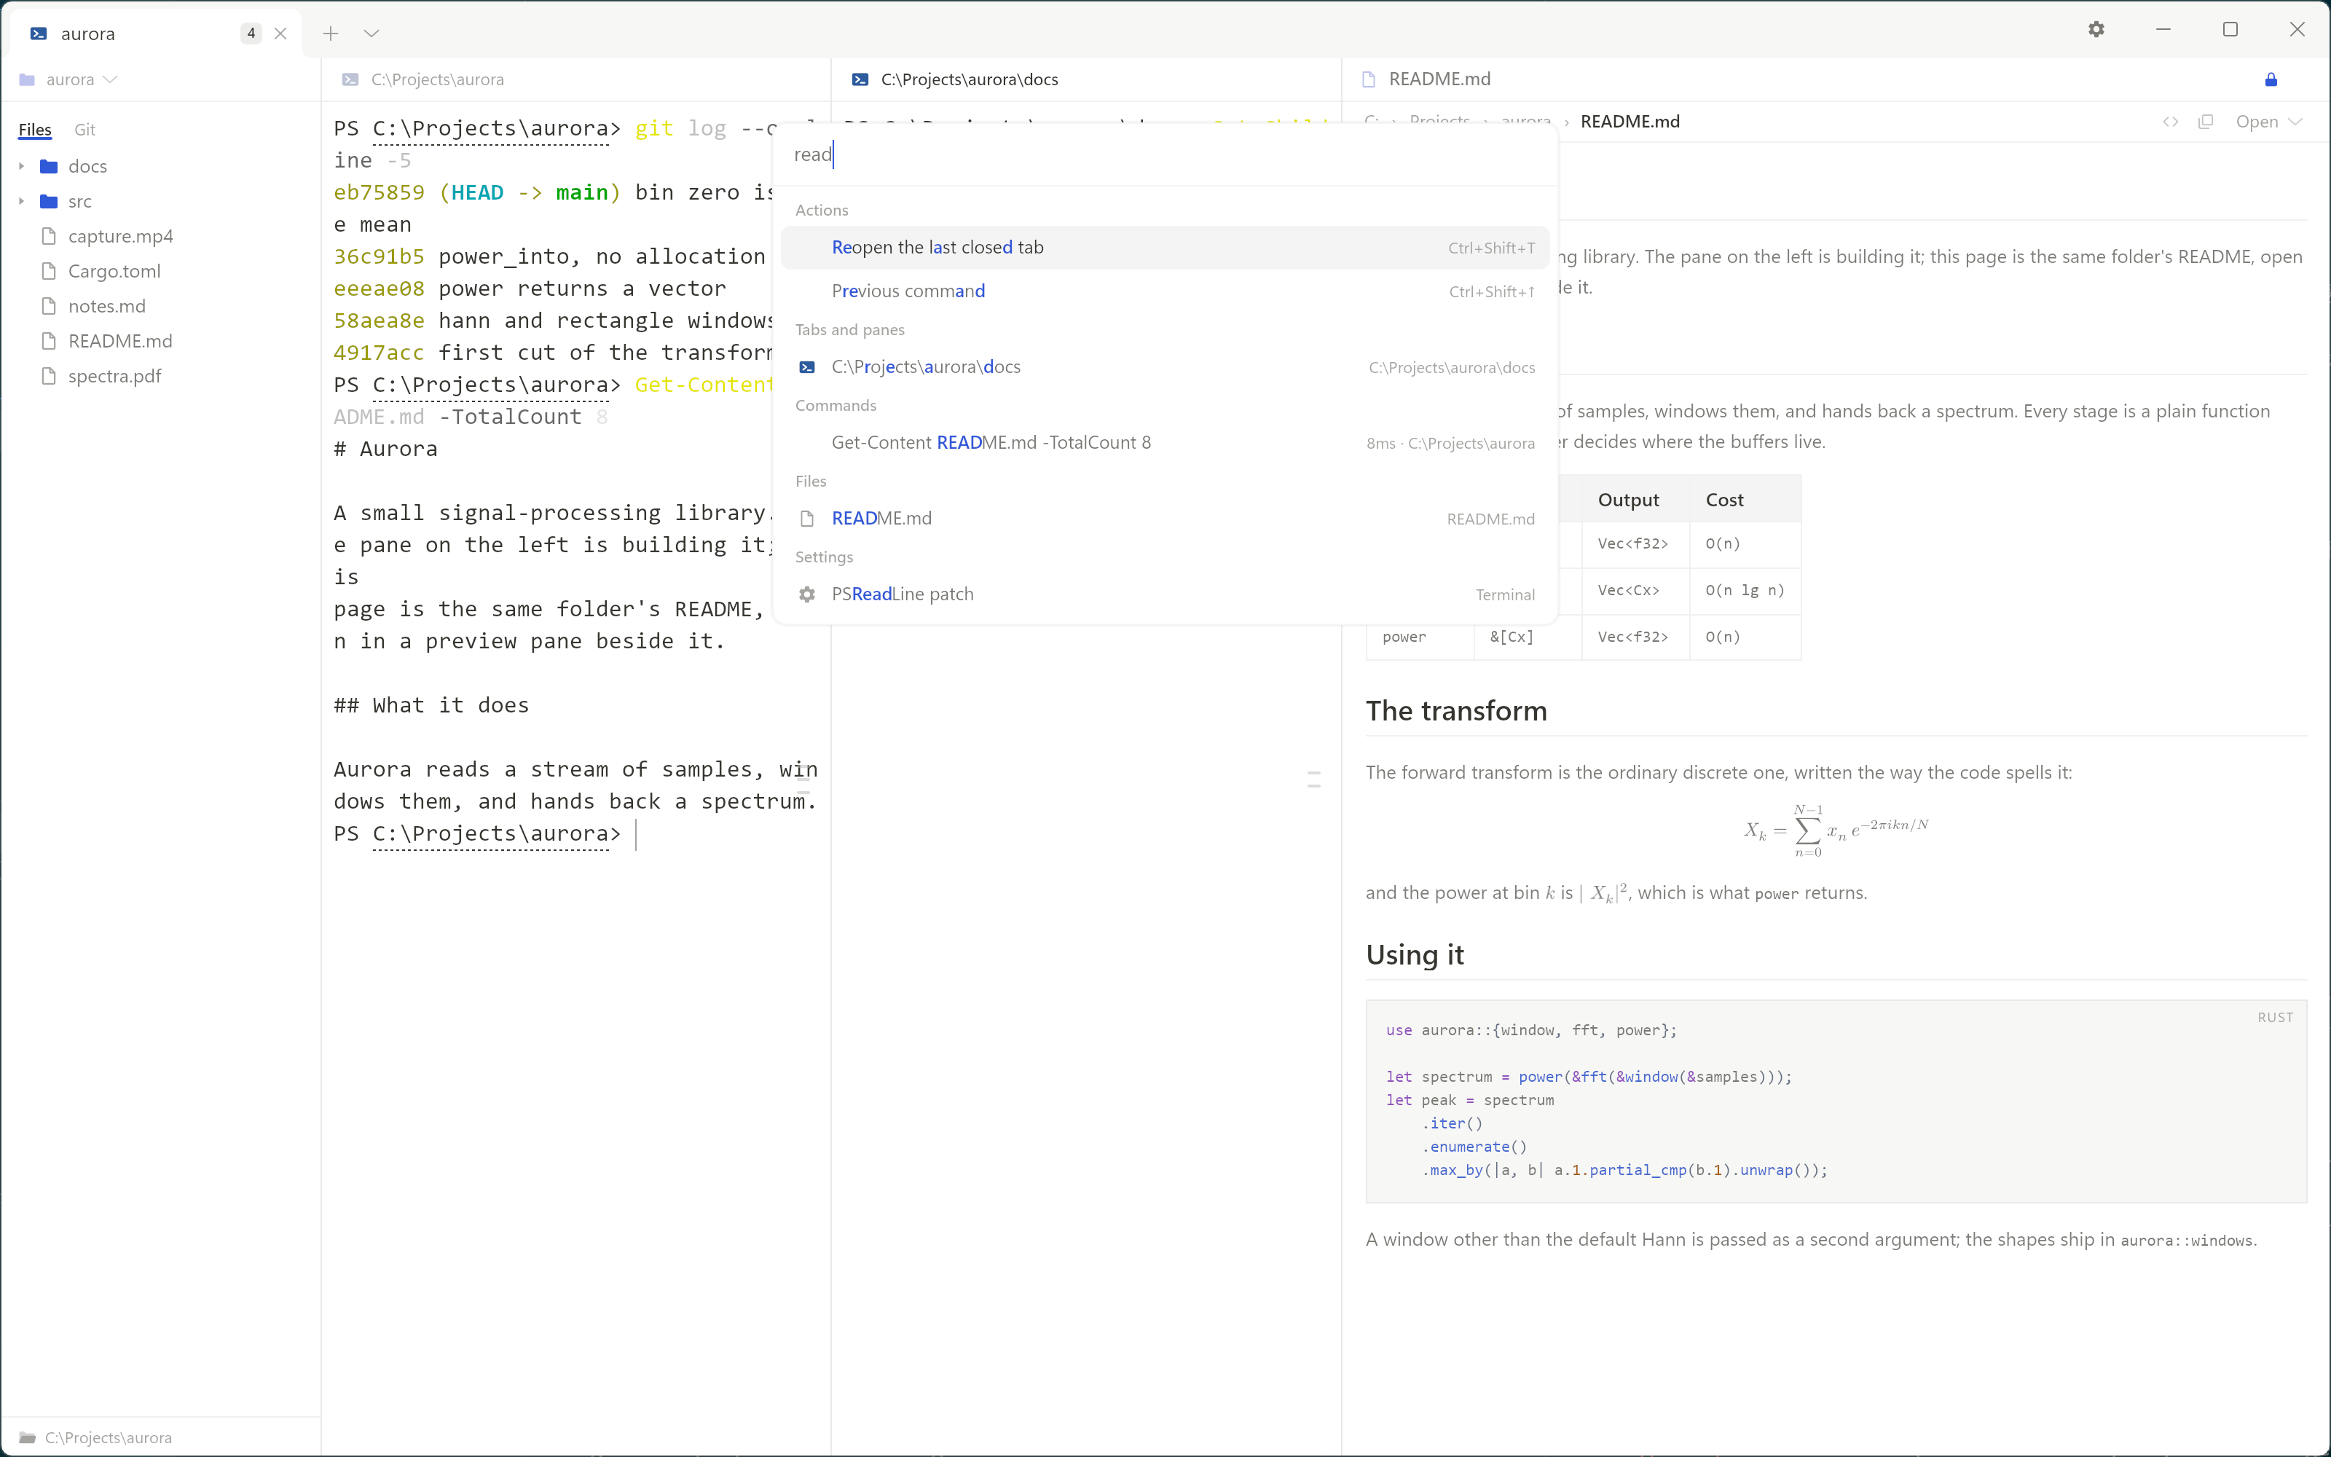Open the settings gear in title bar
Image resolution: width=2331 pixels, height=1457 pixels.
click(2096, 30)
